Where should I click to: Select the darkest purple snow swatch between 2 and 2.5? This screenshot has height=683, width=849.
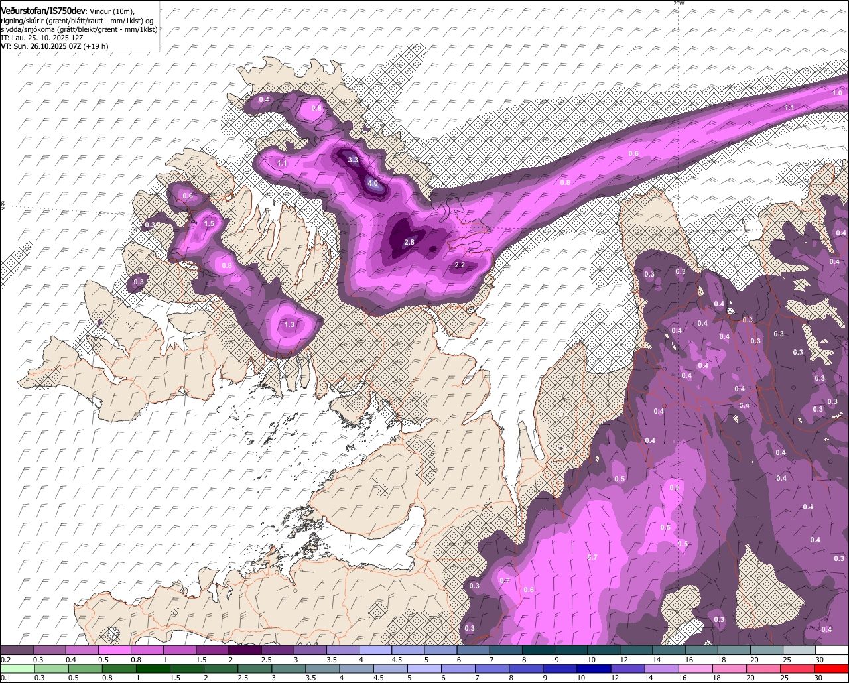pos(245,651)
